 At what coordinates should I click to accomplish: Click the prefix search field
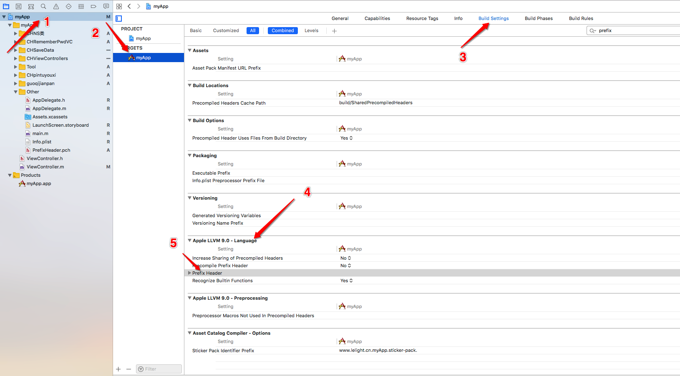tap(633, 30)
